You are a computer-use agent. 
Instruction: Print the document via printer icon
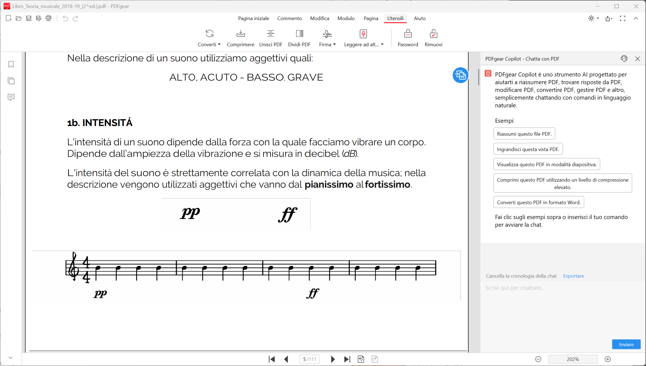[x=49, y=18]
